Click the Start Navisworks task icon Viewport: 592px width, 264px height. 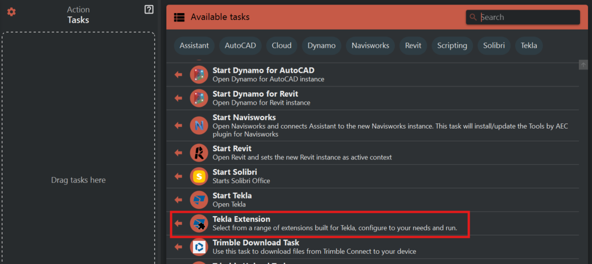(x=199, y=126)
